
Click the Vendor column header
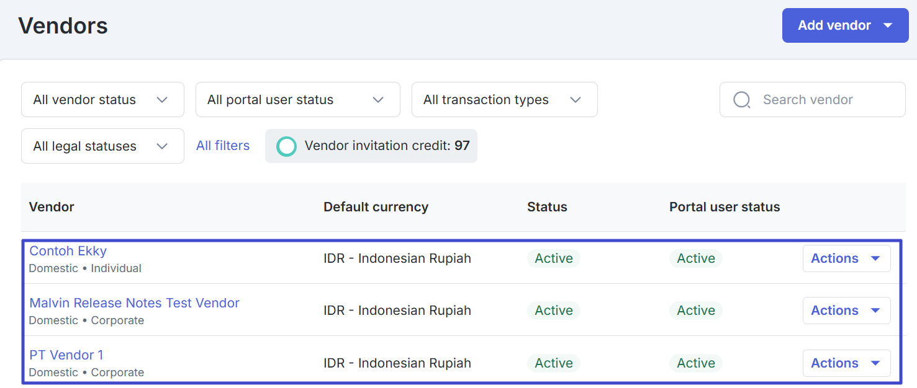coord(52,207)
